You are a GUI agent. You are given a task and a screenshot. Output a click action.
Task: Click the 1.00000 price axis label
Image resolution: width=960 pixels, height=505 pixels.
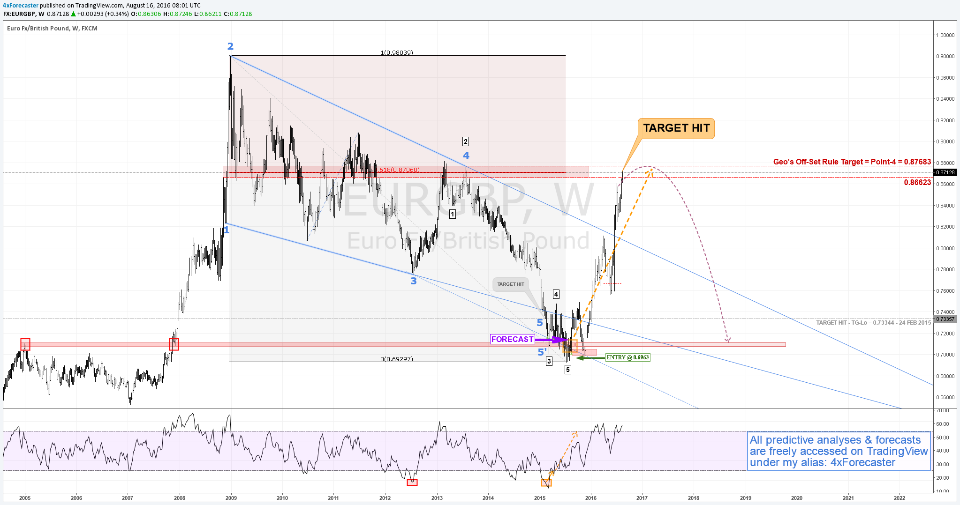pos(945,35)
